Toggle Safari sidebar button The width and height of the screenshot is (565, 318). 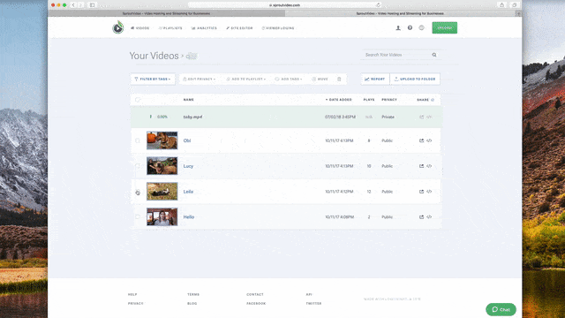pos(92,5)
